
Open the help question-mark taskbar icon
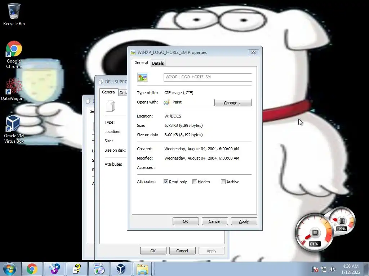(x=77, y=269)
